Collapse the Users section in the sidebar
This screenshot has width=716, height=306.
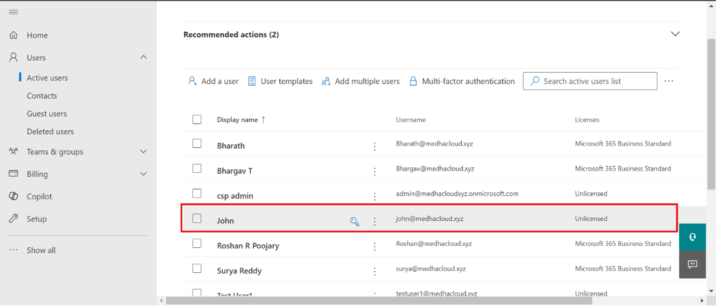143,57
